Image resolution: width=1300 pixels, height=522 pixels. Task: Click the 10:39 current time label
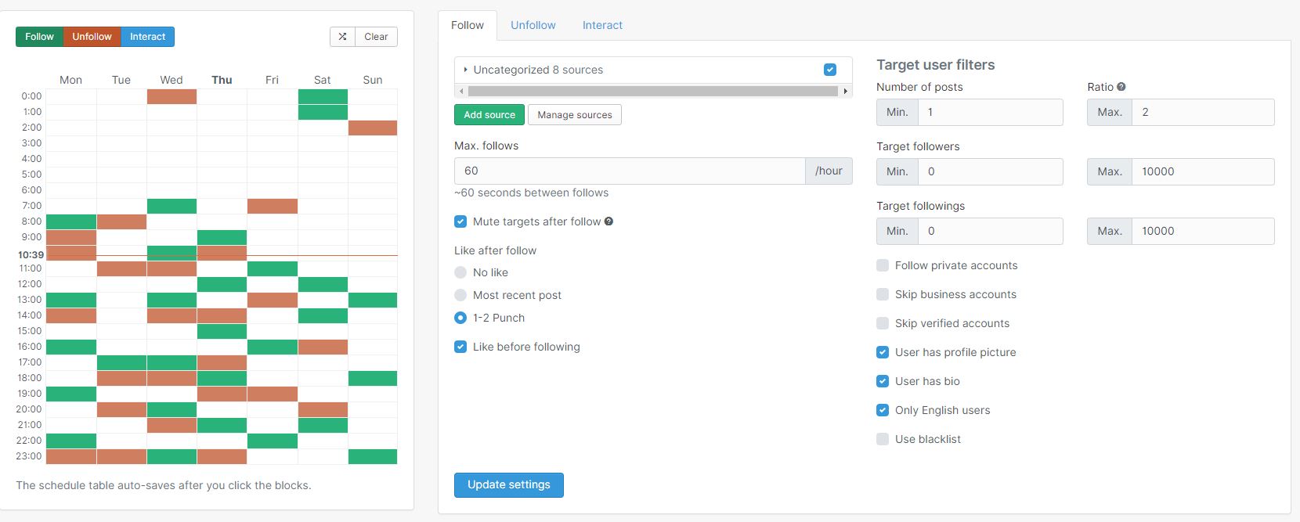[31, 255]
